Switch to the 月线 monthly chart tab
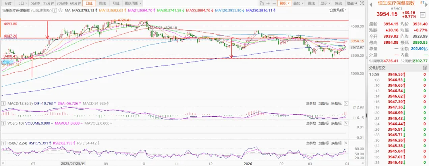Image resolution: width=429 pixels, height=166 pixels. tap(116, 3)
